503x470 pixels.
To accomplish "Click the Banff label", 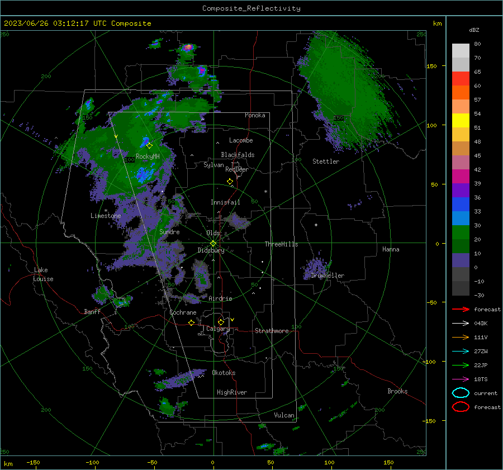I will click(92, 311).
